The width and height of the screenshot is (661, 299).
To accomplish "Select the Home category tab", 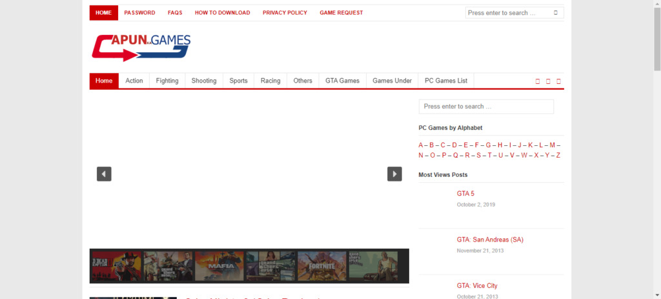I will point(104,81).
